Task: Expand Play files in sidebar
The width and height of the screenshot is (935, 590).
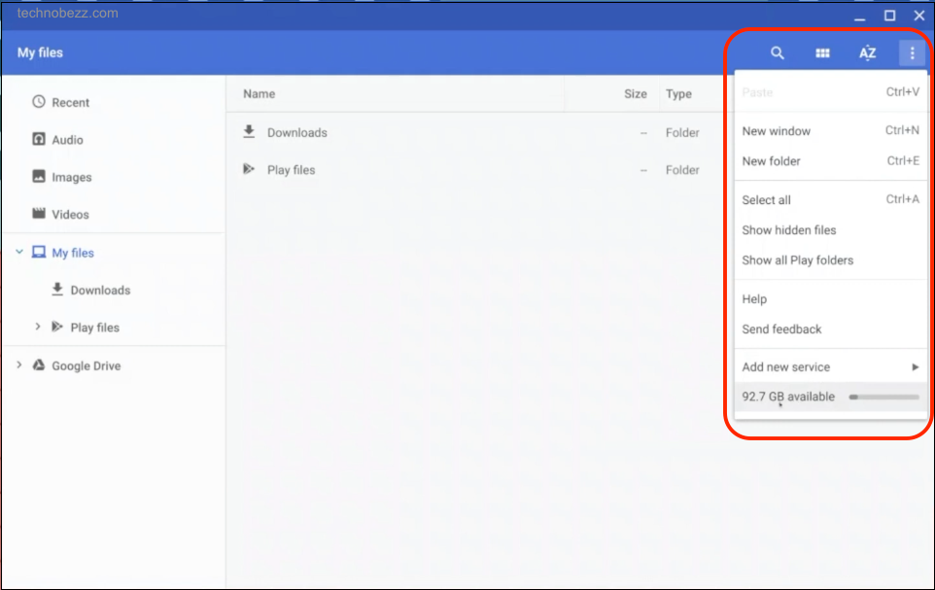Action: 38,327
